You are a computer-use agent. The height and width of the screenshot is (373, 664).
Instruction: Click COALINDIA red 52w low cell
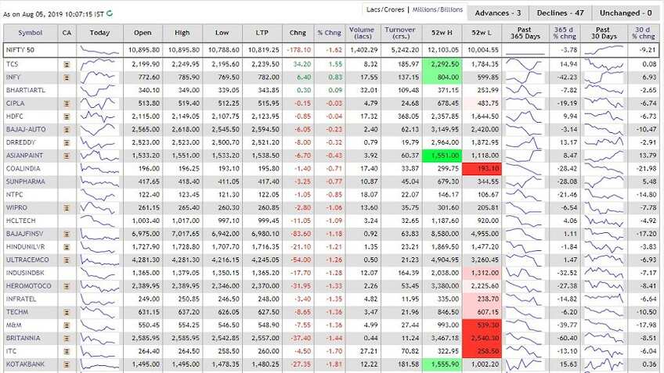tap(482, 169)
